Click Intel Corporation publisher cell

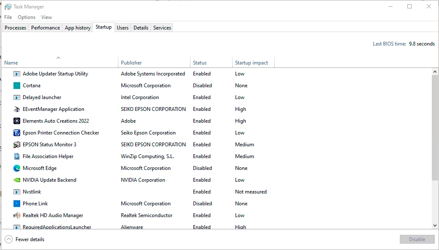tap(140, 97)
